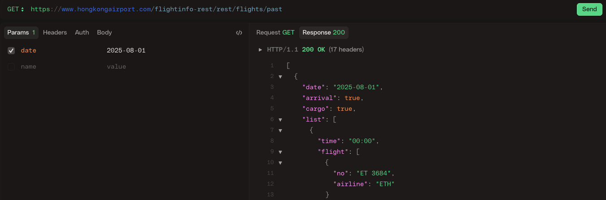Select the Response 200 tab

[323, 32]
